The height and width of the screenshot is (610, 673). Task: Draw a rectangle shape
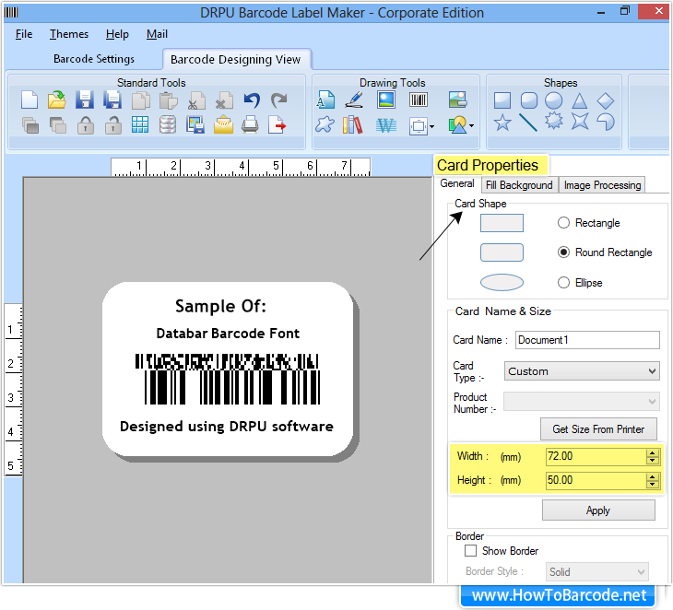click(502, 100)
